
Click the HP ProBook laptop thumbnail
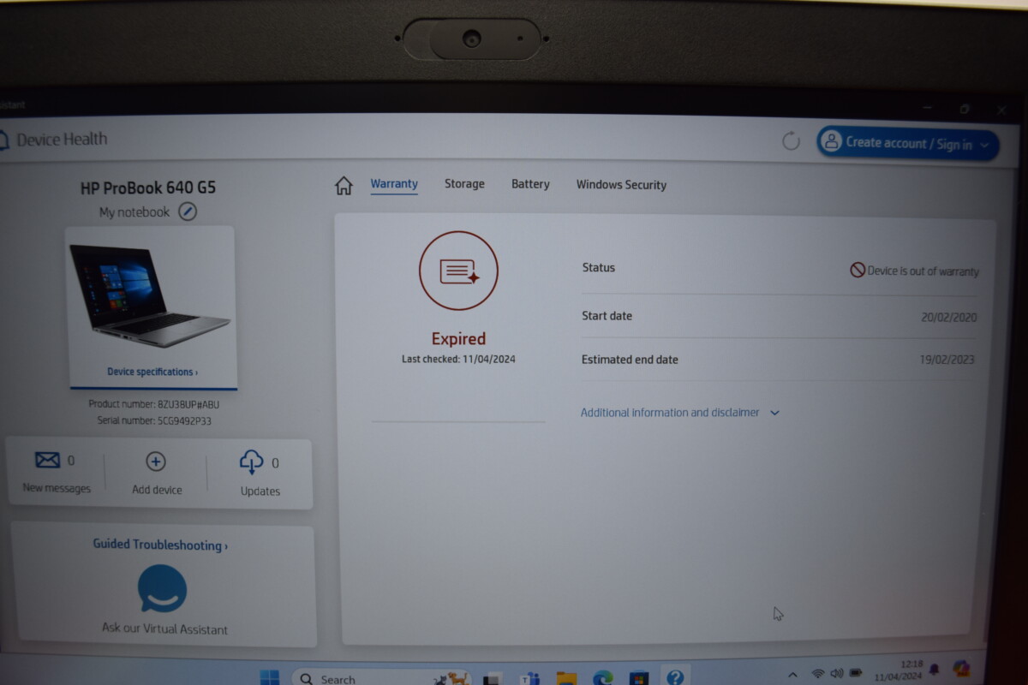click(150, 295)
